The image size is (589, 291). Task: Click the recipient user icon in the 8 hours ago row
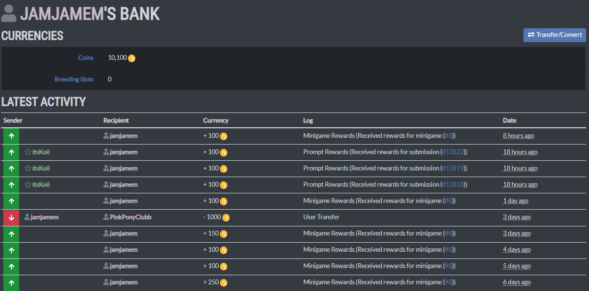pos(106,136)
